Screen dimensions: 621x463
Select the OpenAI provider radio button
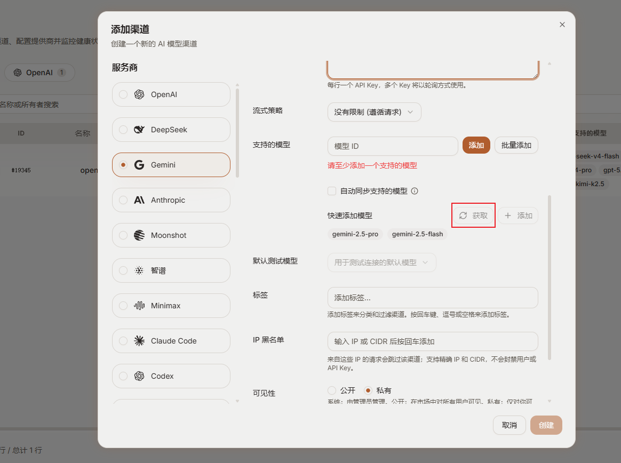tap(123, 94)
